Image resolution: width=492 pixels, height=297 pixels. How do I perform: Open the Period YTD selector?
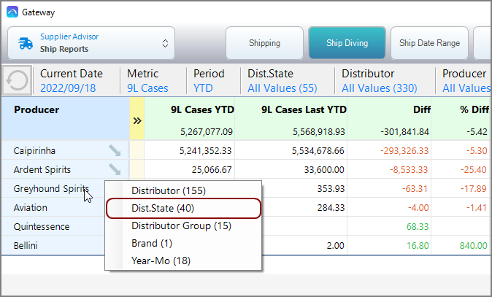click(x=209, y=81)
